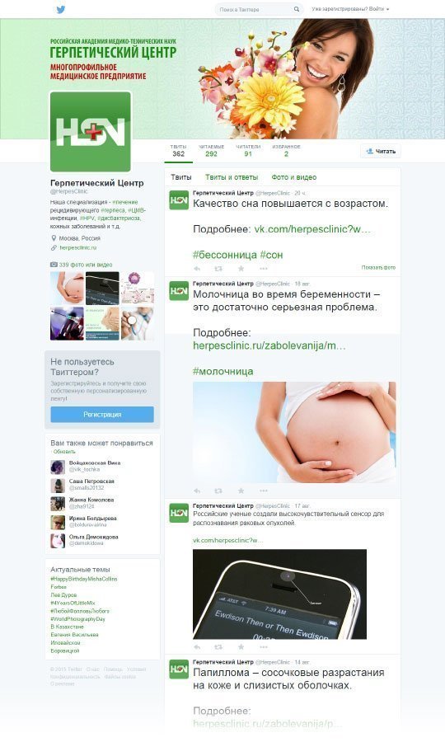Favorite the pregnancy thrush tweet with star
Image resolution: width=445 pixels, height=742 pixels.
pos(241,491)
